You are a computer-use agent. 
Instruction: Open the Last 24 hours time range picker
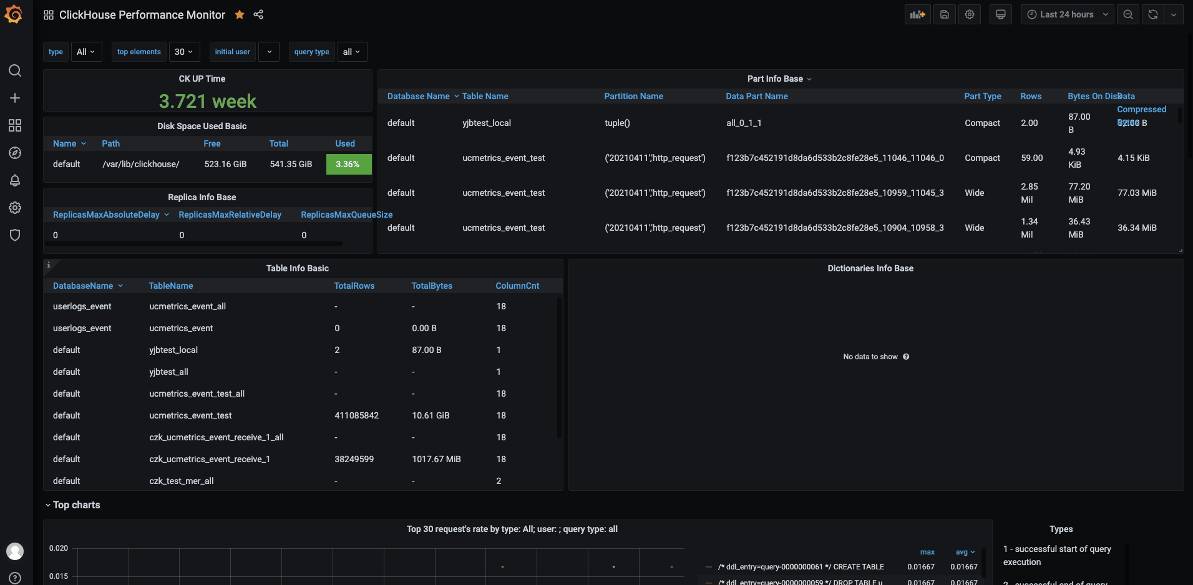pyautogui.click(x=1067, y=14)
